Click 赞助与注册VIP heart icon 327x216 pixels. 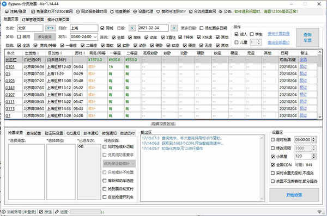pos(158,11)
